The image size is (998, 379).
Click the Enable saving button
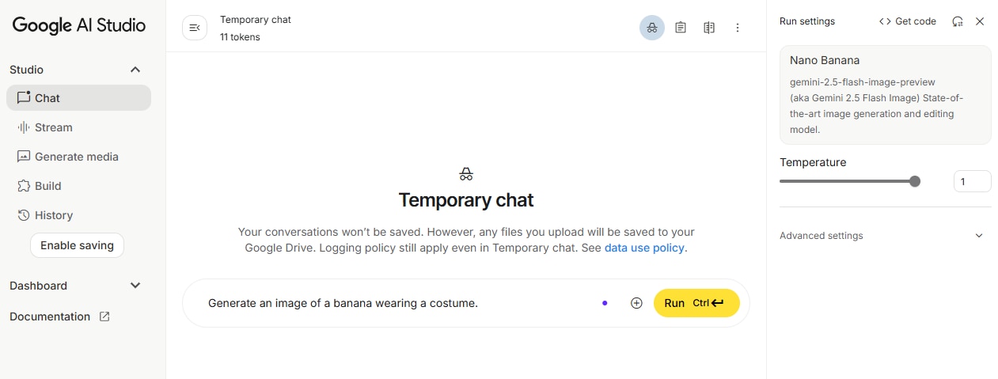77,245
